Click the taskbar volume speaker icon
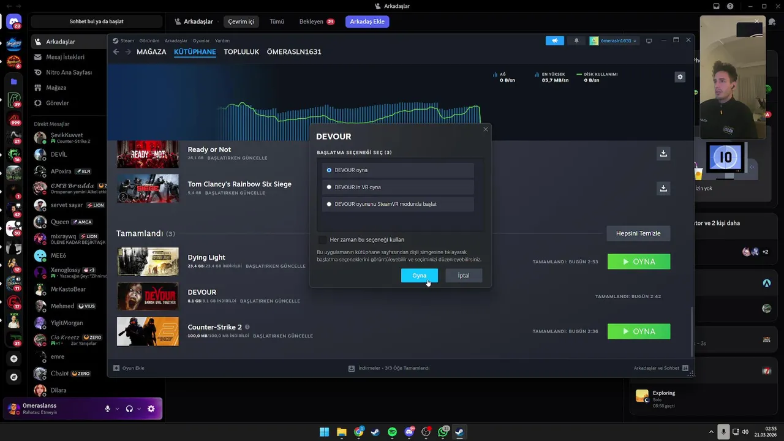The width and height of the screenshot is (784, 441). pyautogui.click(x=745, y=432)
